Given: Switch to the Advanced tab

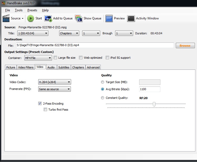Looking at the screenshot, I should click(93, 67).
